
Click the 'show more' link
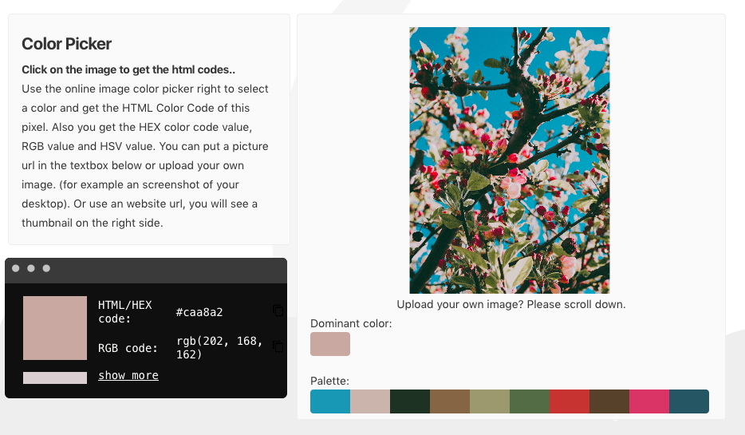pyautogui.click(x=128, y=375)
